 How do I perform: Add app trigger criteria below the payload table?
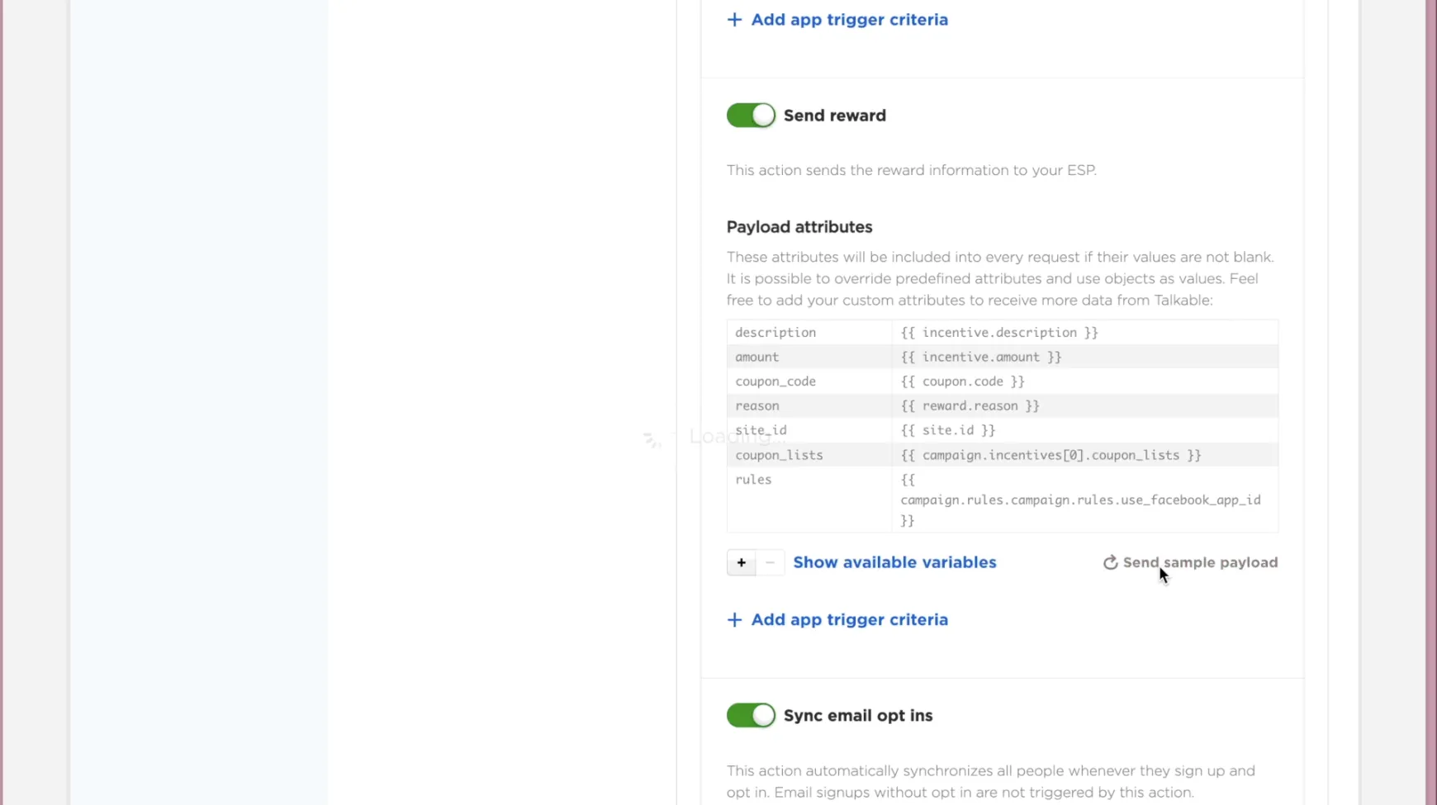(837, 620)
